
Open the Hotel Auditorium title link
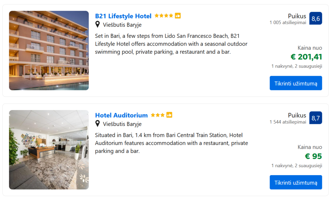tap(121, 115)
